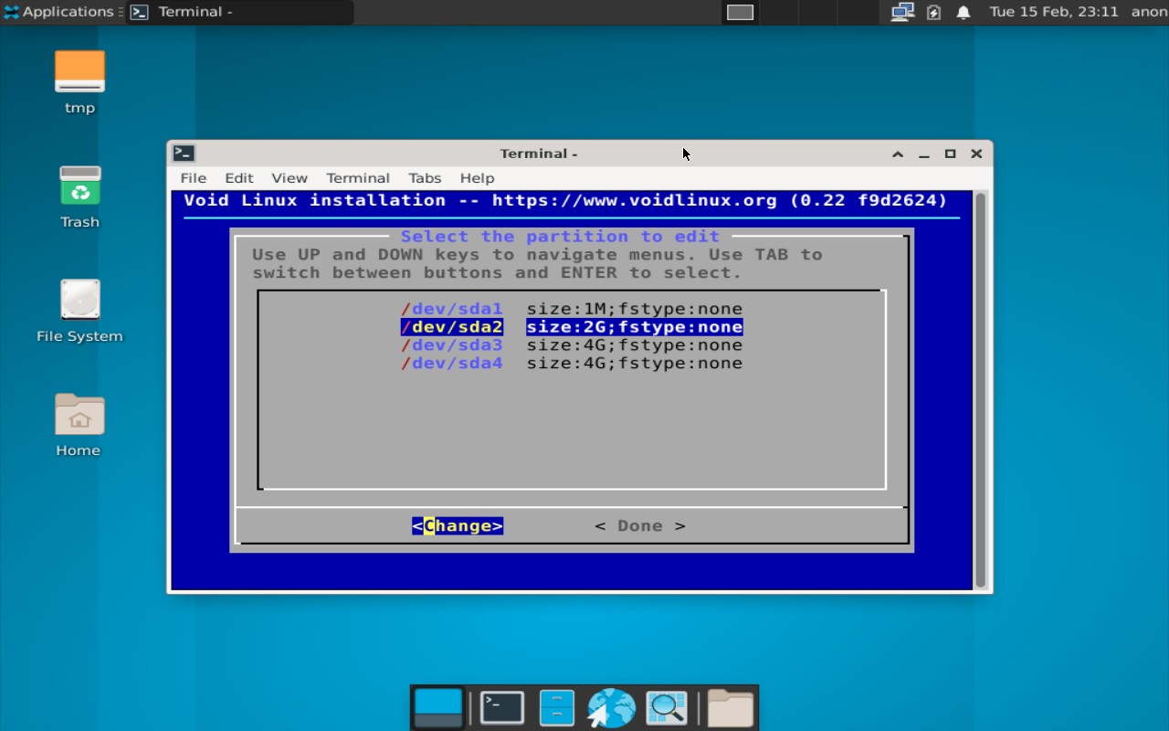Screen dimensions: 1169x731
Task: Open the Help menu in Terminal
Action: pos(477,178)
